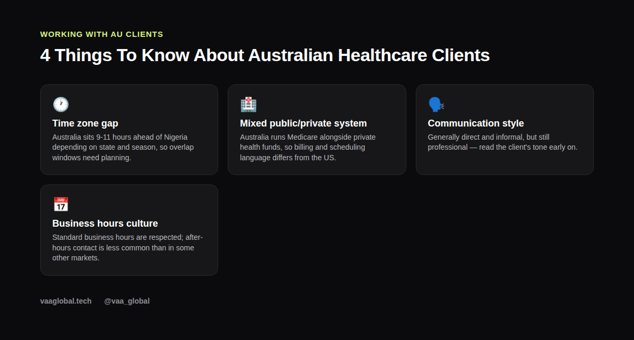Select the 'Time zone gap' heading
This screenshot has width=634, height=340.
[85, 123]
